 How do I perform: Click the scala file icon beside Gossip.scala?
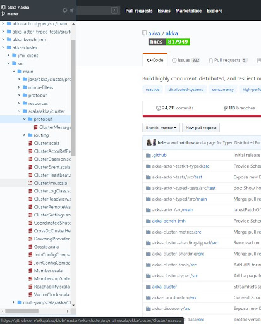[30, 247]
